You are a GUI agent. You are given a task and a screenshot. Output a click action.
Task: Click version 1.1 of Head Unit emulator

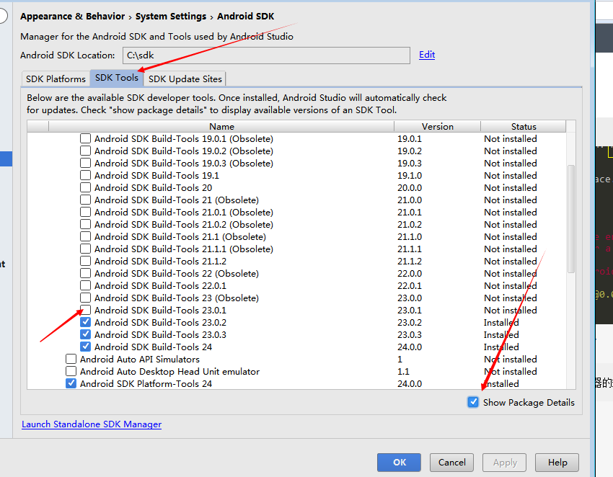pyautogui.click(x=403, y=372)
